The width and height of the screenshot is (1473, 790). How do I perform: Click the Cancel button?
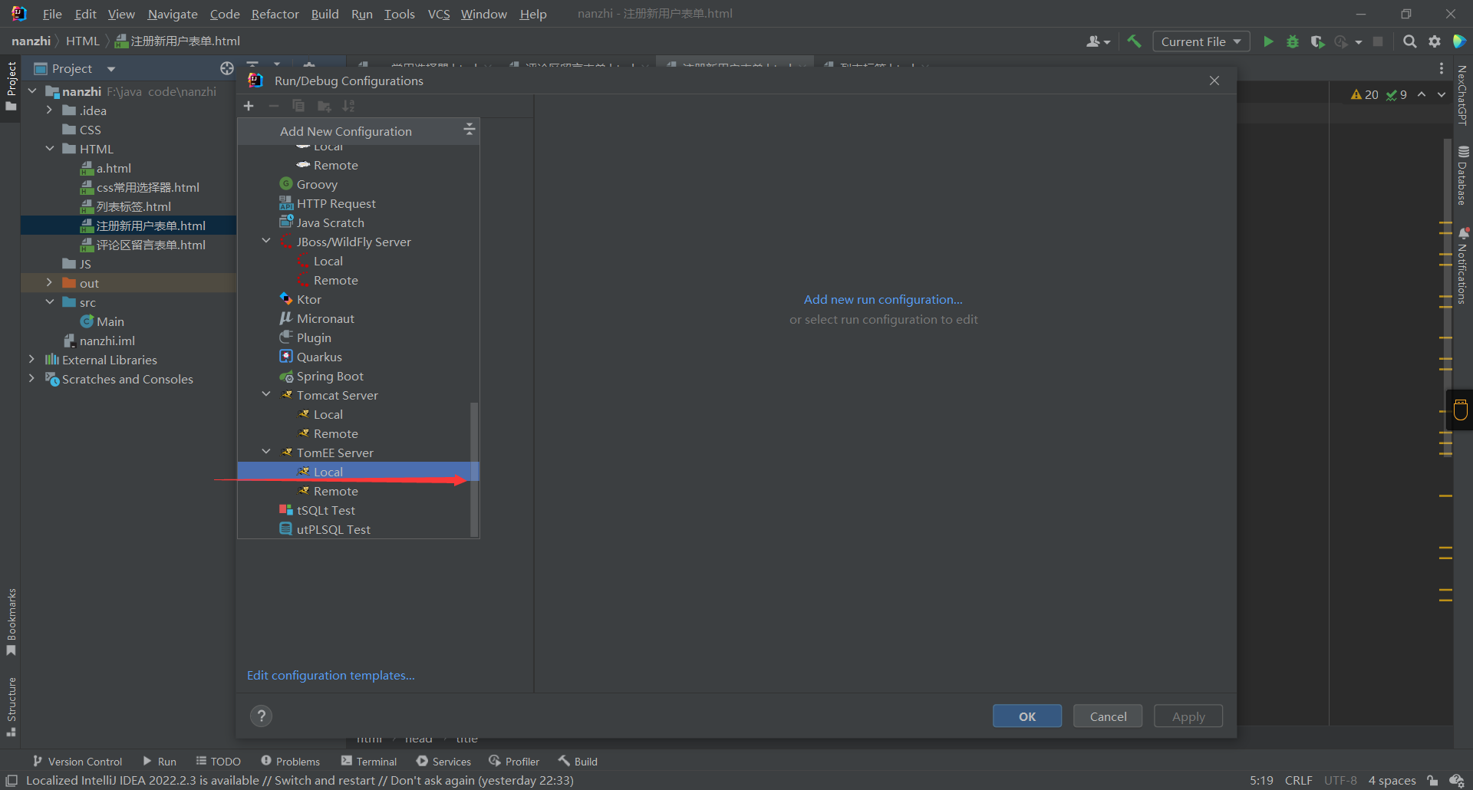point(1108,716)
